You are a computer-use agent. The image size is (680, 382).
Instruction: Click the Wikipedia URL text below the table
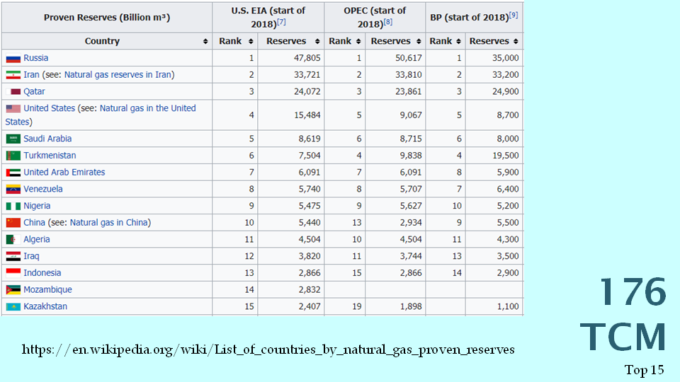pos(268,349)
